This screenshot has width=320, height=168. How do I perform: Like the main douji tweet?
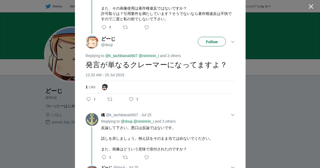point(131,99)
